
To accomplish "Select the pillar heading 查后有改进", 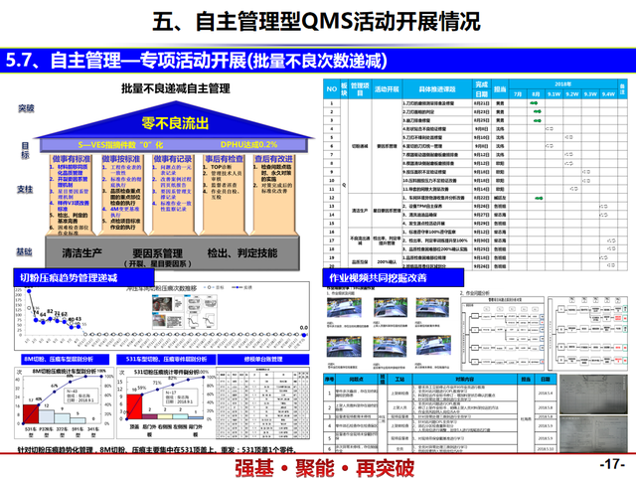I will [x=273, y=159].
